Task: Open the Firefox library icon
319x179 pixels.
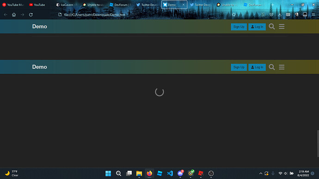Action: 288,14
